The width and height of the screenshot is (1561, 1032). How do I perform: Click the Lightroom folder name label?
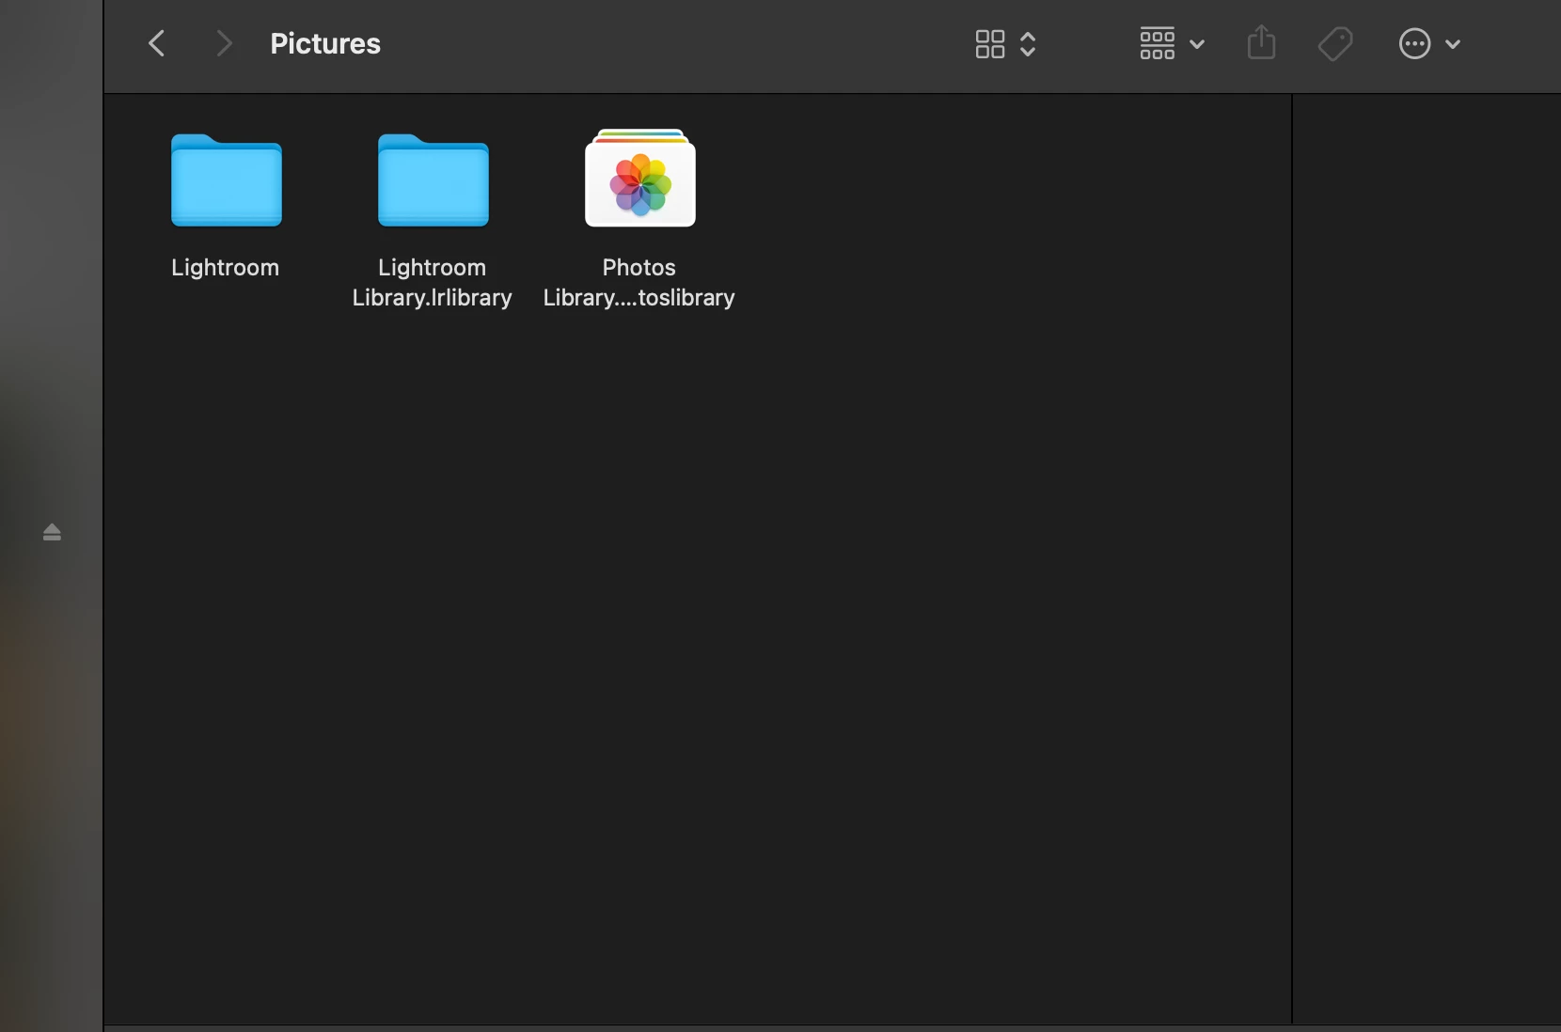226,268
